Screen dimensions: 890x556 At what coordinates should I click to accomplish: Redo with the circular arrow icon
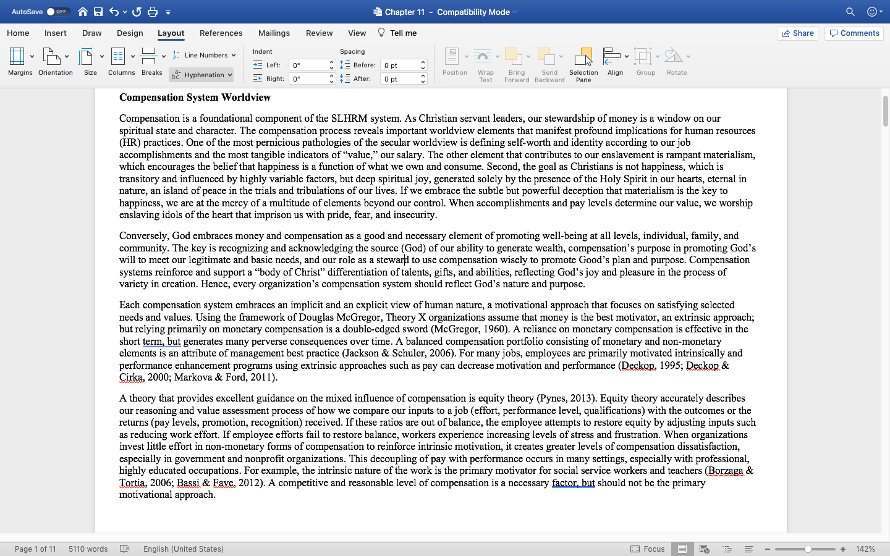(x=137, y=12)
